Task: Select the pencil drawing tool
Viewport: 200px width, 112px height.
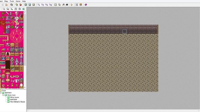Action: pos(12,9)
